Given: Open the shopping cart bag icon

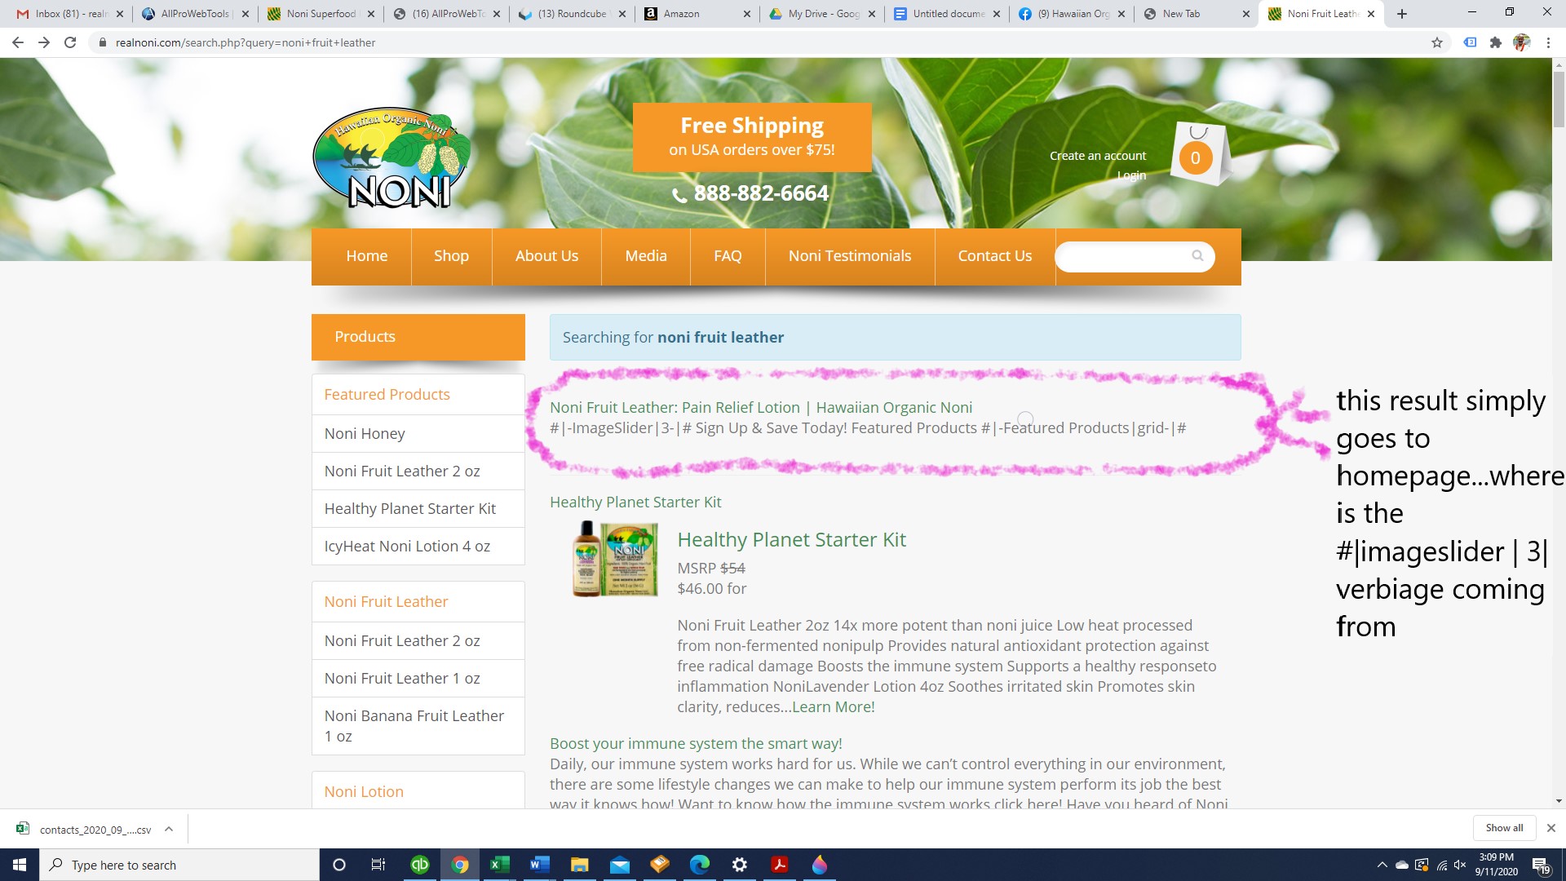Looking at the screenshot, I should (x=1200, y=153).
